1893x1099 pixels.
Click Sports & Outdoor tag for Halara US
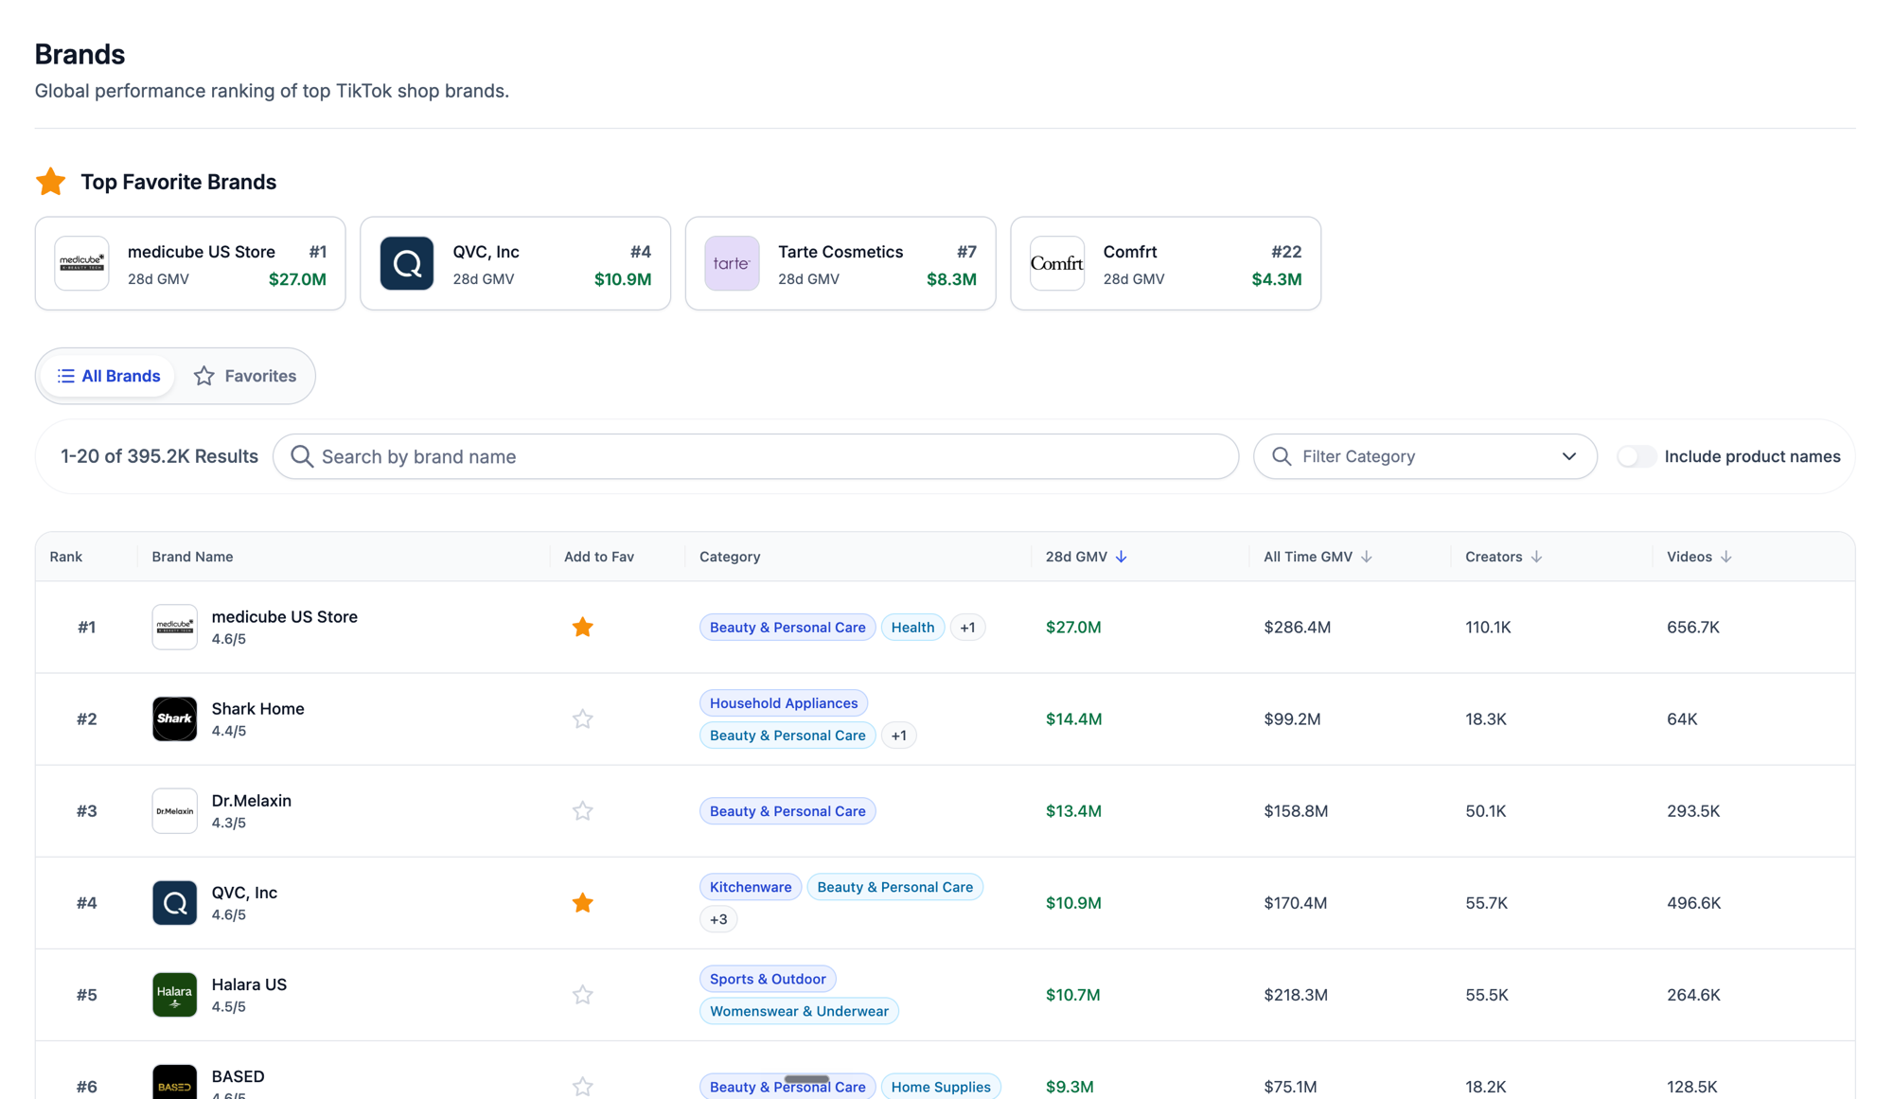768,978
